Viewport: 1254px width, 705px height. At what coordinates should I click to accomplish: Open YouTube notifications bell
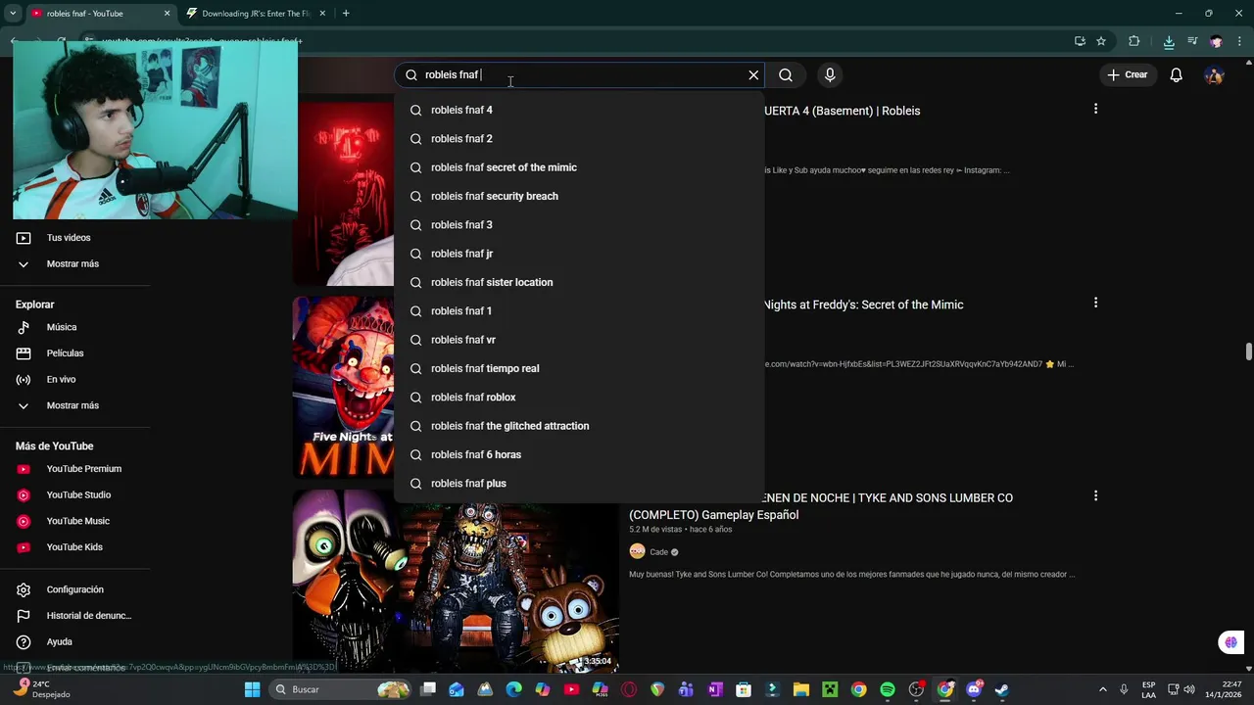point(1177,75)
